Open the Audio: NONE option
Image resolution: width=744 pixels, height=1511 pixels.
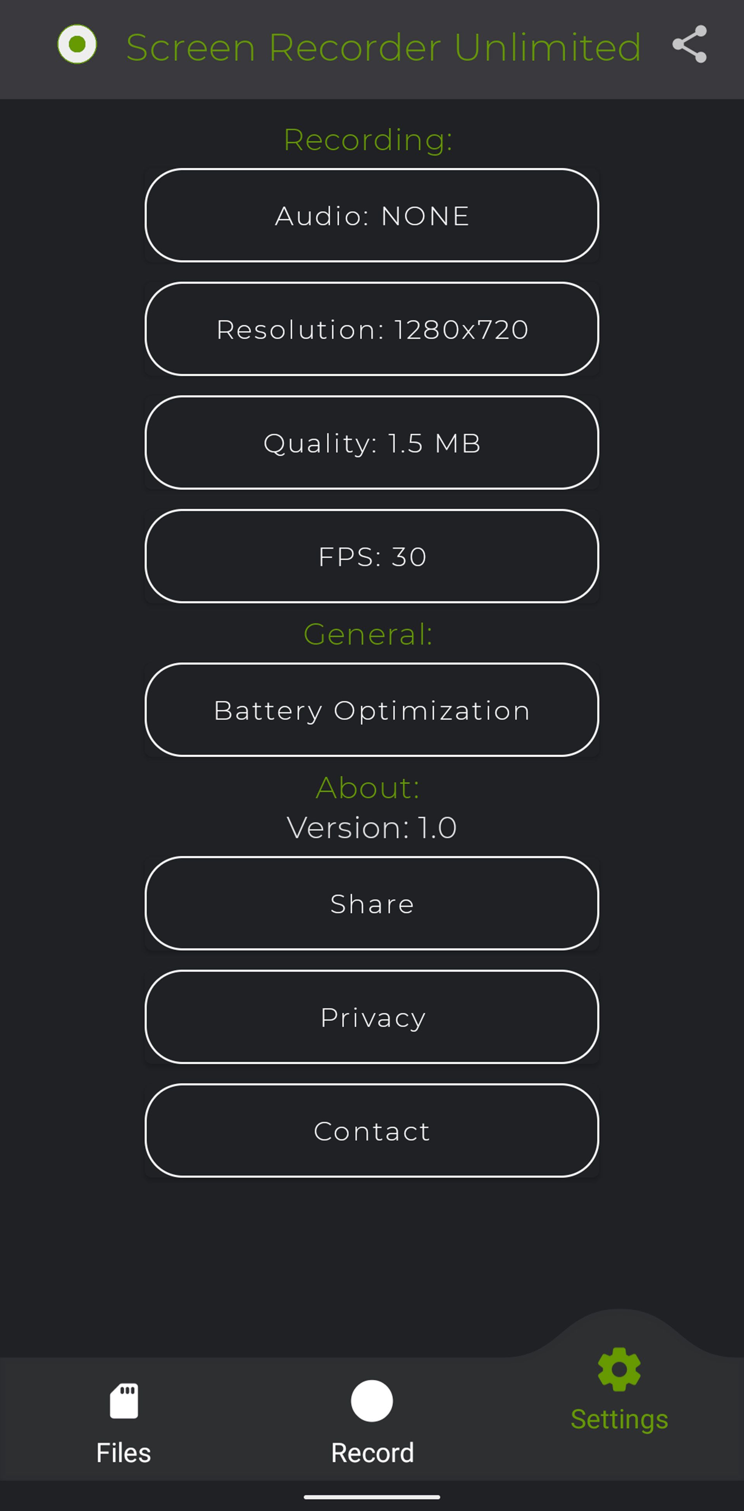click(372, 215)
